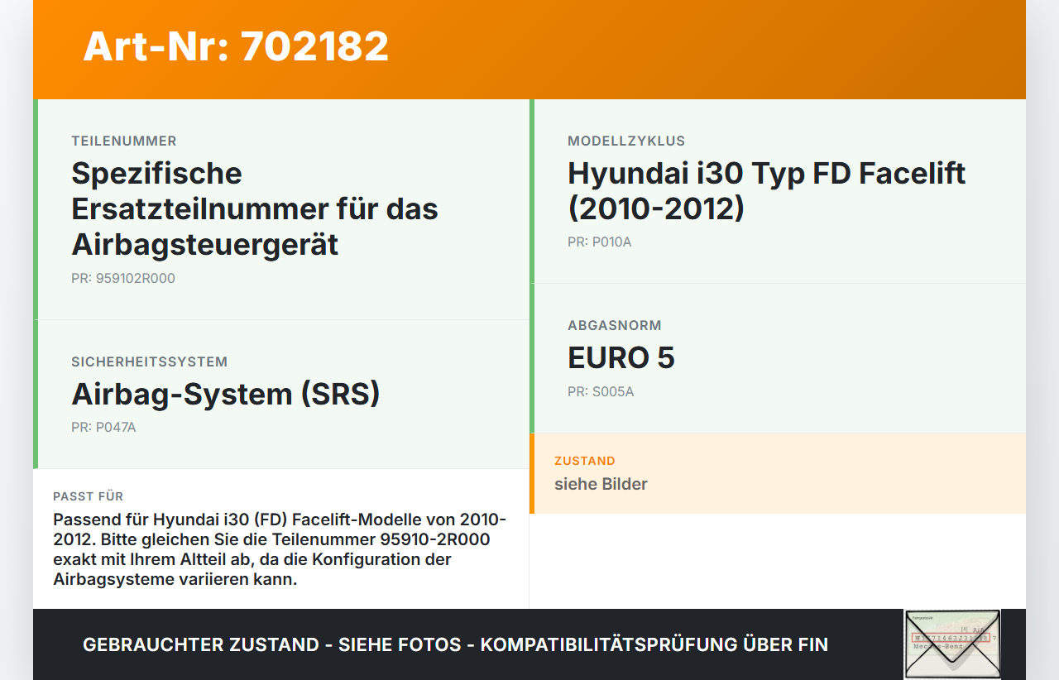Select the EURO 5 value
Image resolution: width=1059 pixels, height=680 pixels.
pyautogui.click(x=621, y=357)
